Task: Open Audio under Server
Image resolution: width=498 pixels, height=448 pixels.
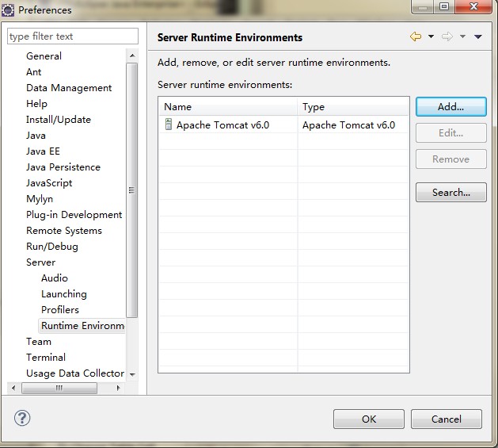Action: (55, 278)
